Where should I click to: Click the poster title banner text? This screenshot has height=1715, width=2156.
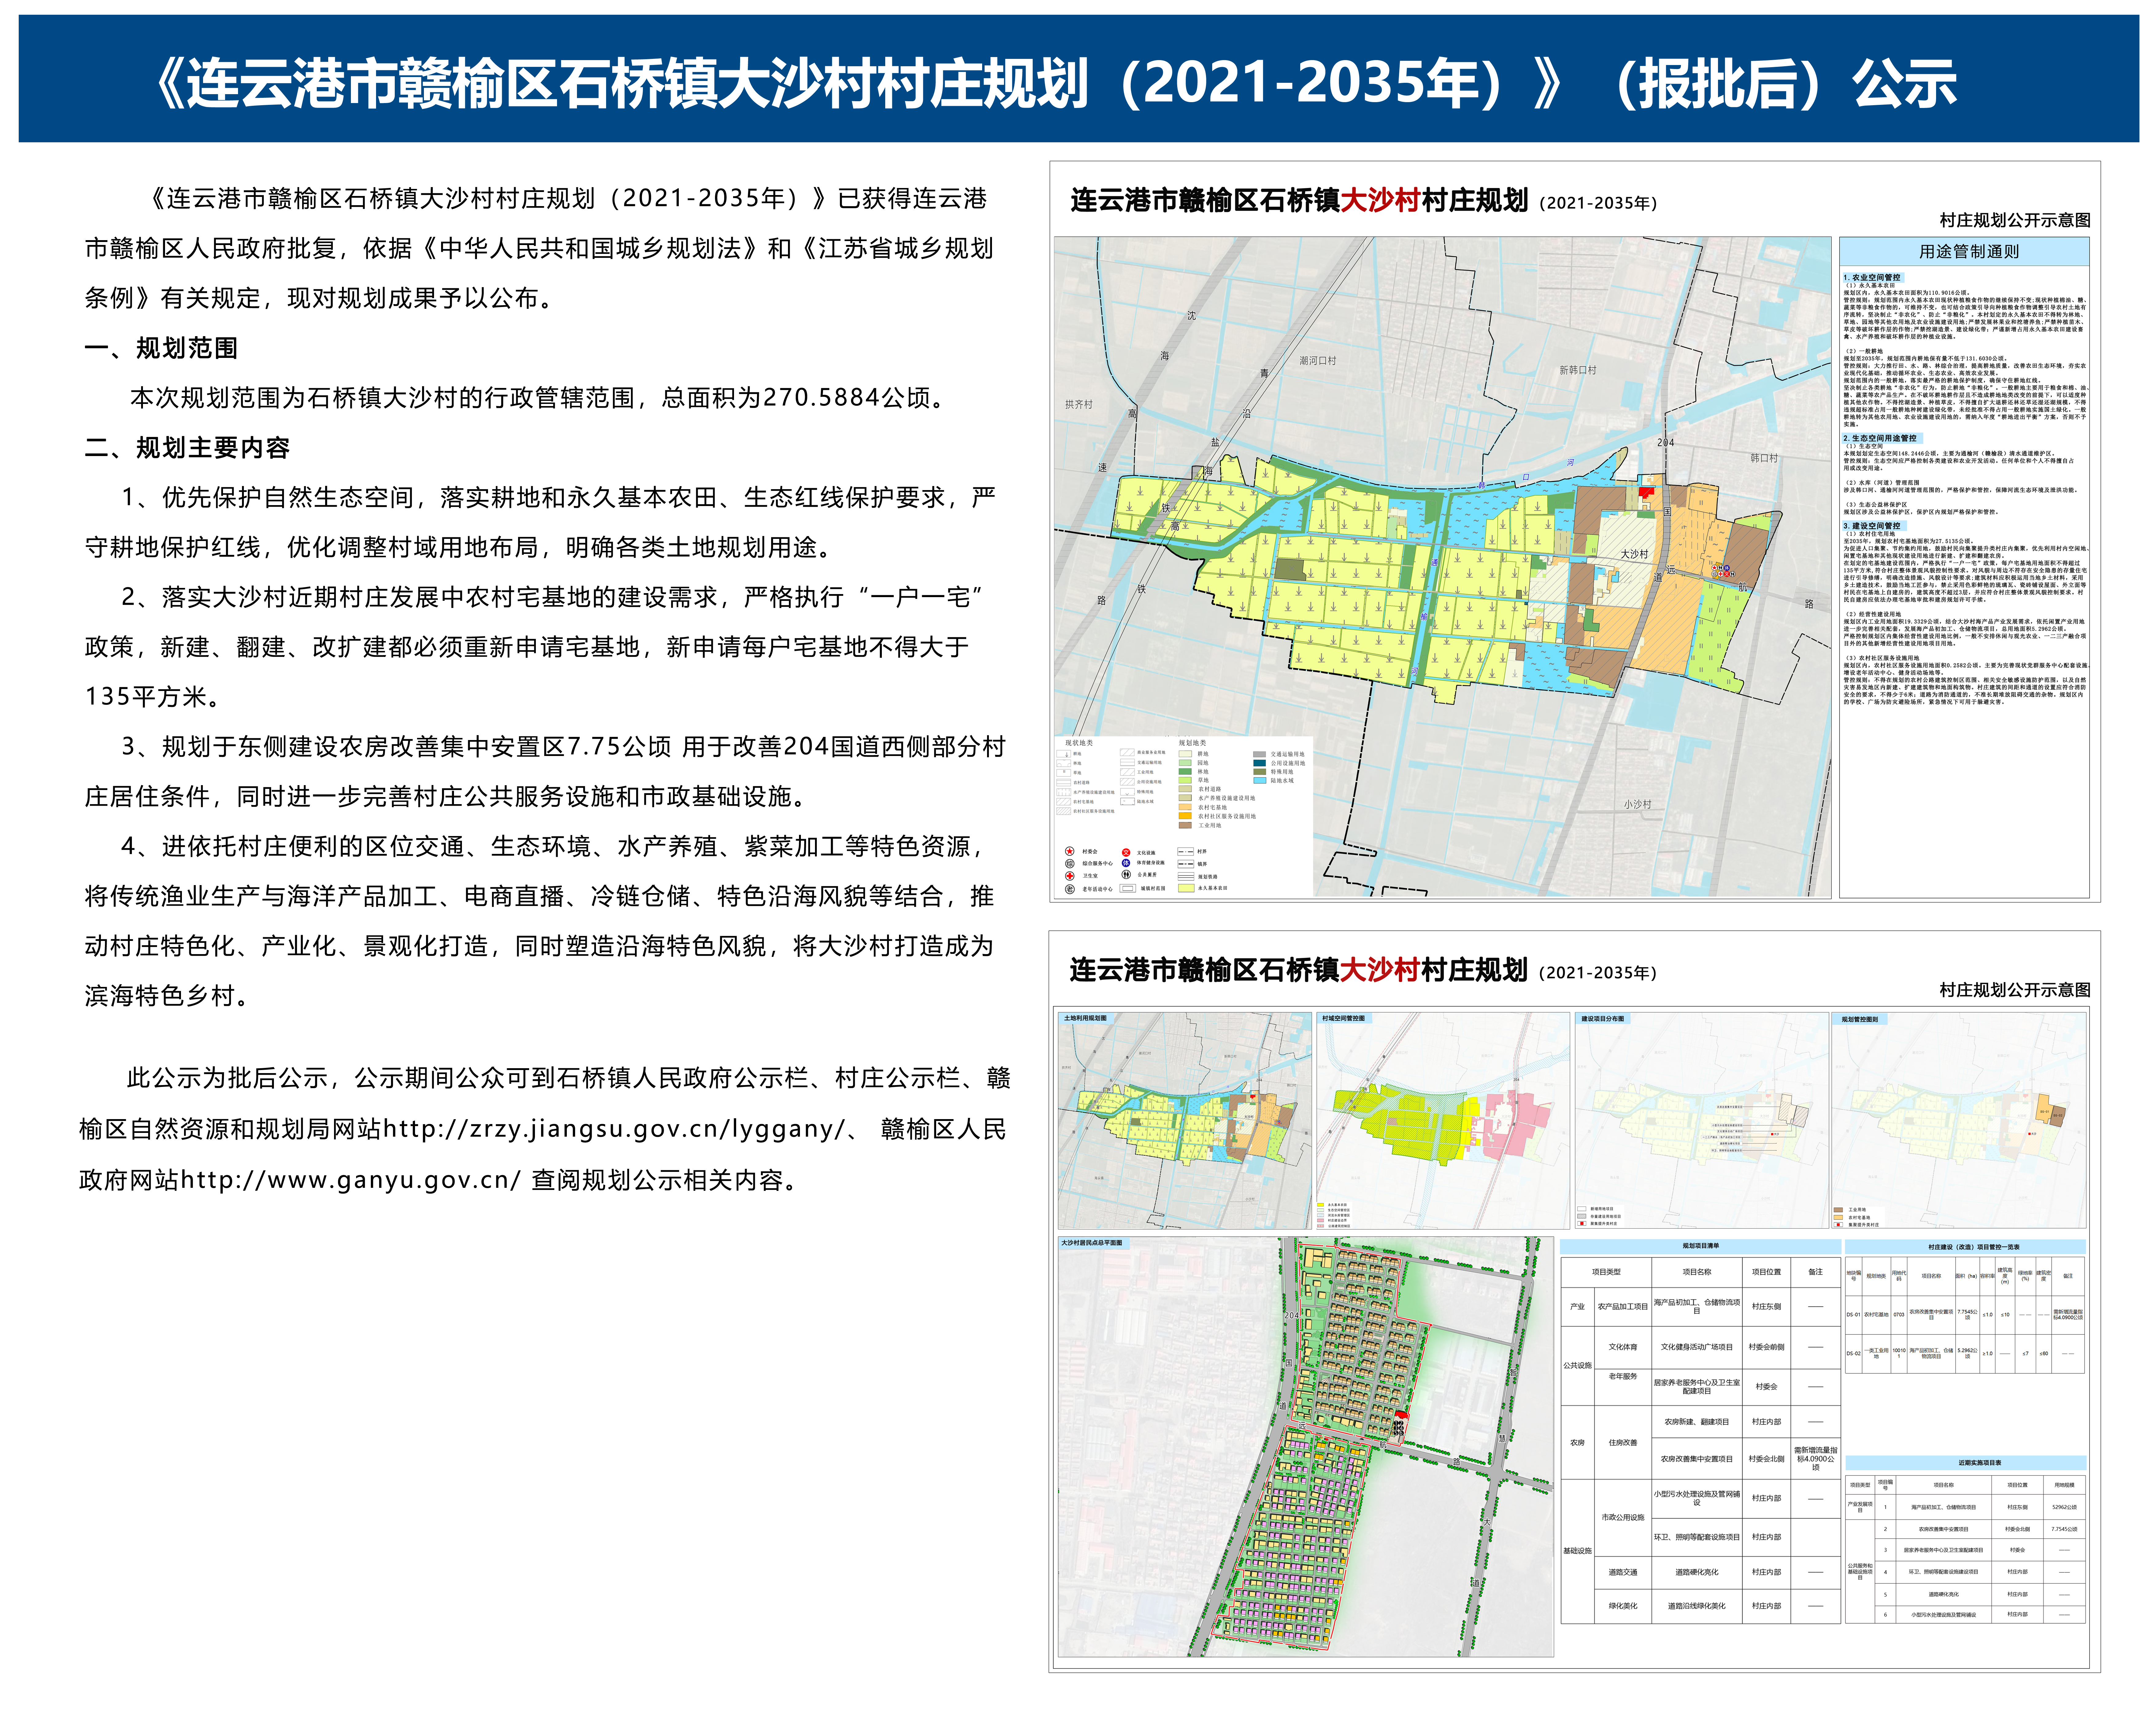pyautogui.click(x=1056, y=83)
